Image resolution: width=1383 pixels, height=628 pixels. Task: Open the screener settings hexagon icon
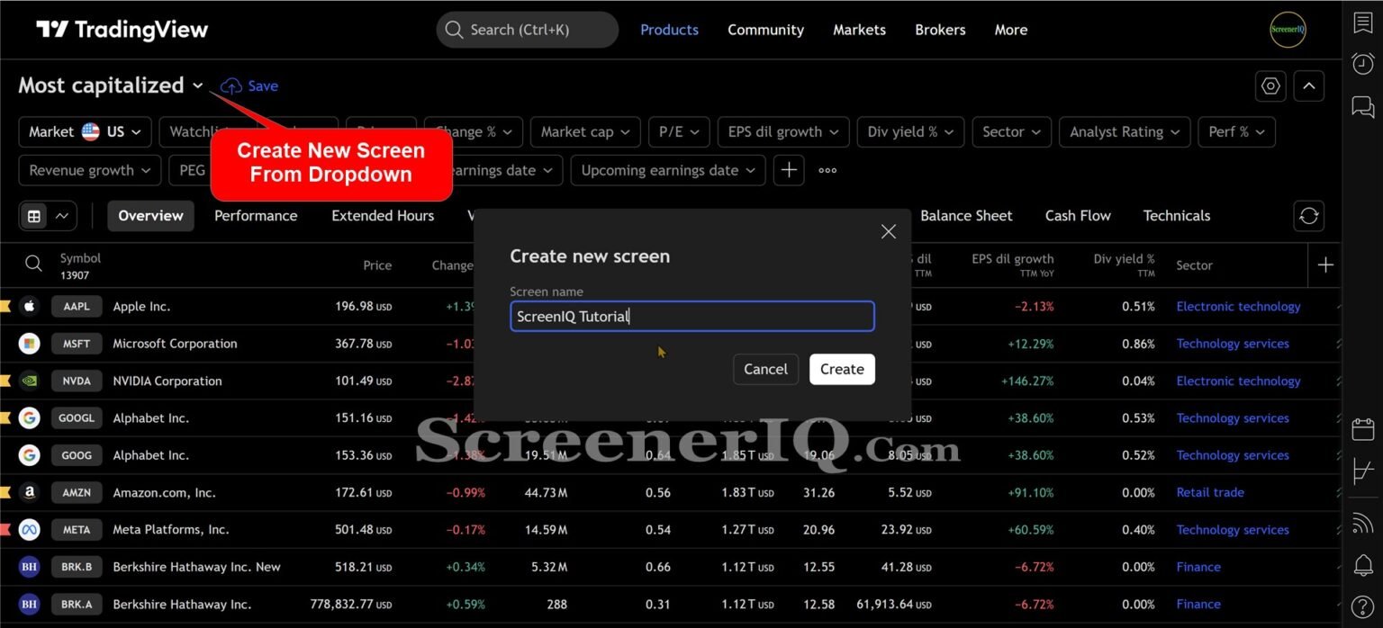click(x=1270, y=86)
